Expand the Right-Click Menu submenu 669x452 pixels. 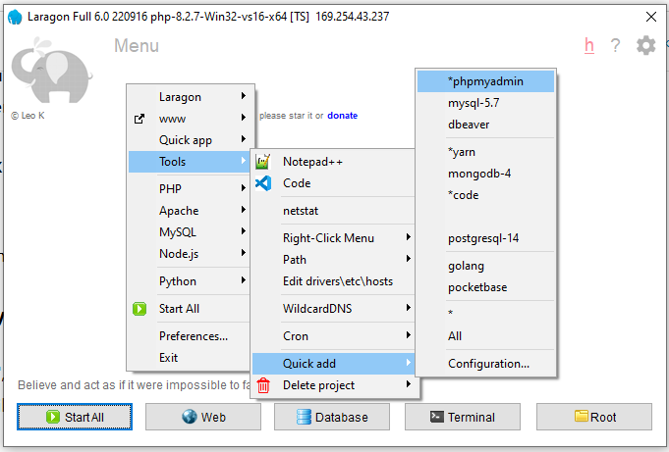click(x=328, y=237)
